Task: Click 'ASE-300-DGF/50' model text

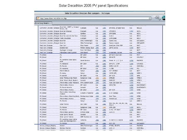Action: point(115,83)
